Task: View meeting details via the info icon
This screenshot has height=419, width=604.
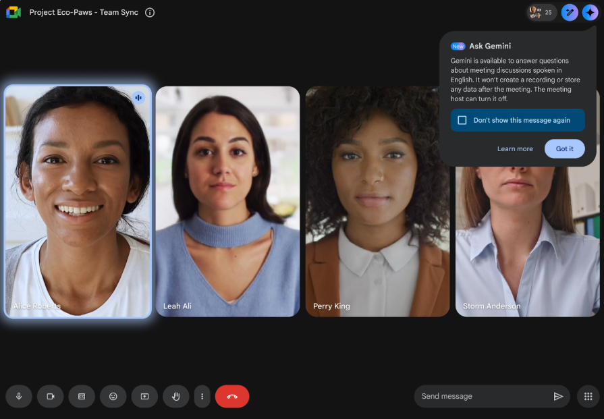Action: coord(149,12)
